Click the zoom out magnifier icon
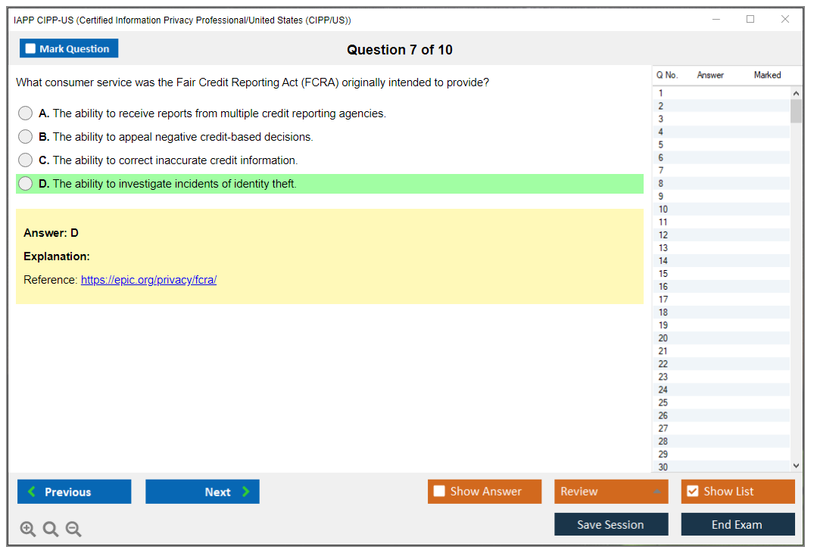The image size is (814, 556). [73, 530]
